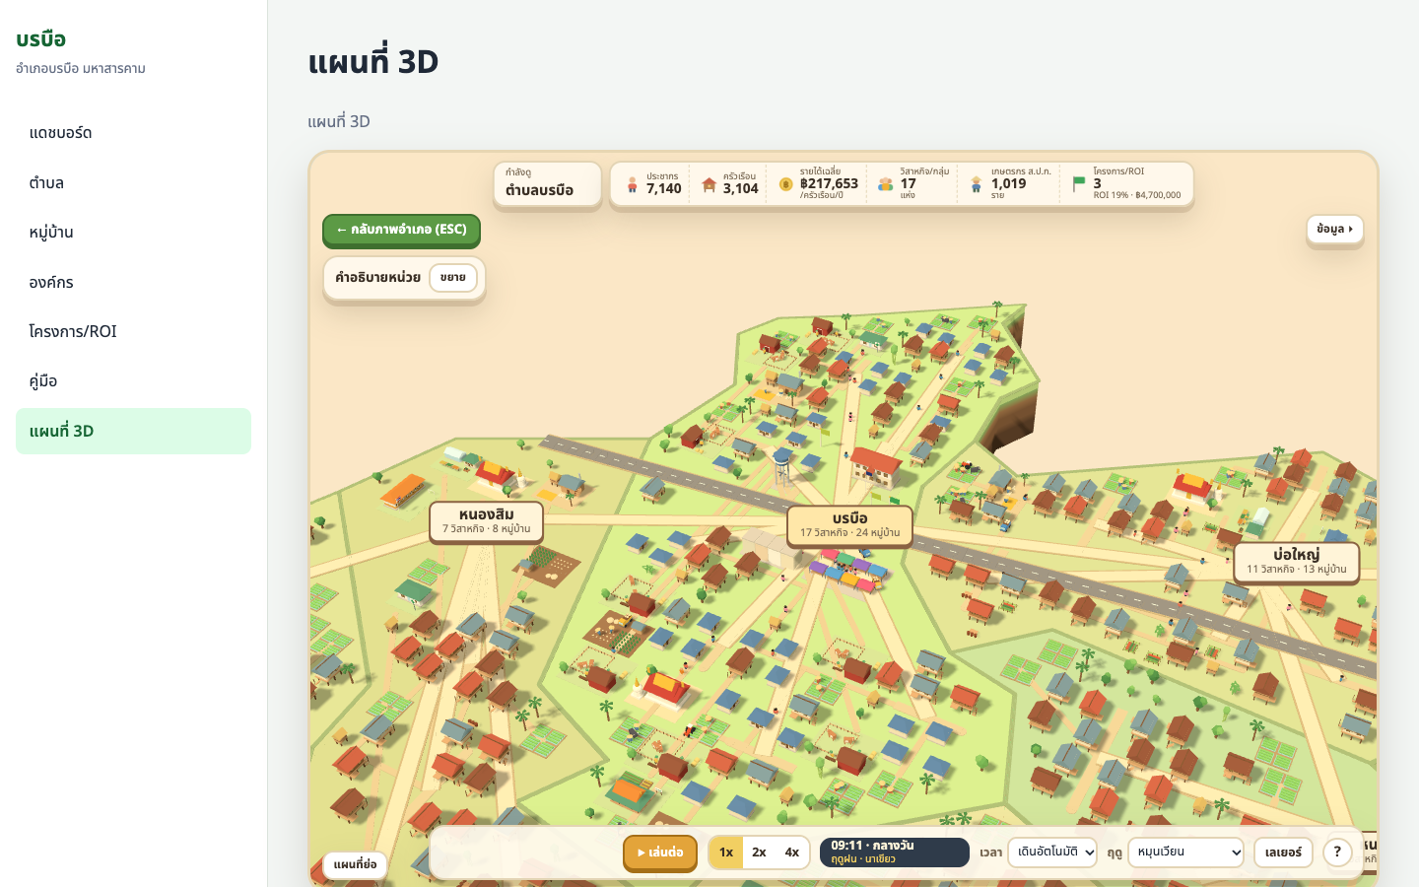This screenshot has width=1419, height=887.
Task: Select the บรบือ map label card
Action: tap(849, 525)
